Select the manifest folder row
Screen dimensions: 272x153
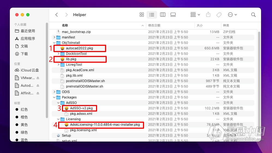click(x=153, y=37)
